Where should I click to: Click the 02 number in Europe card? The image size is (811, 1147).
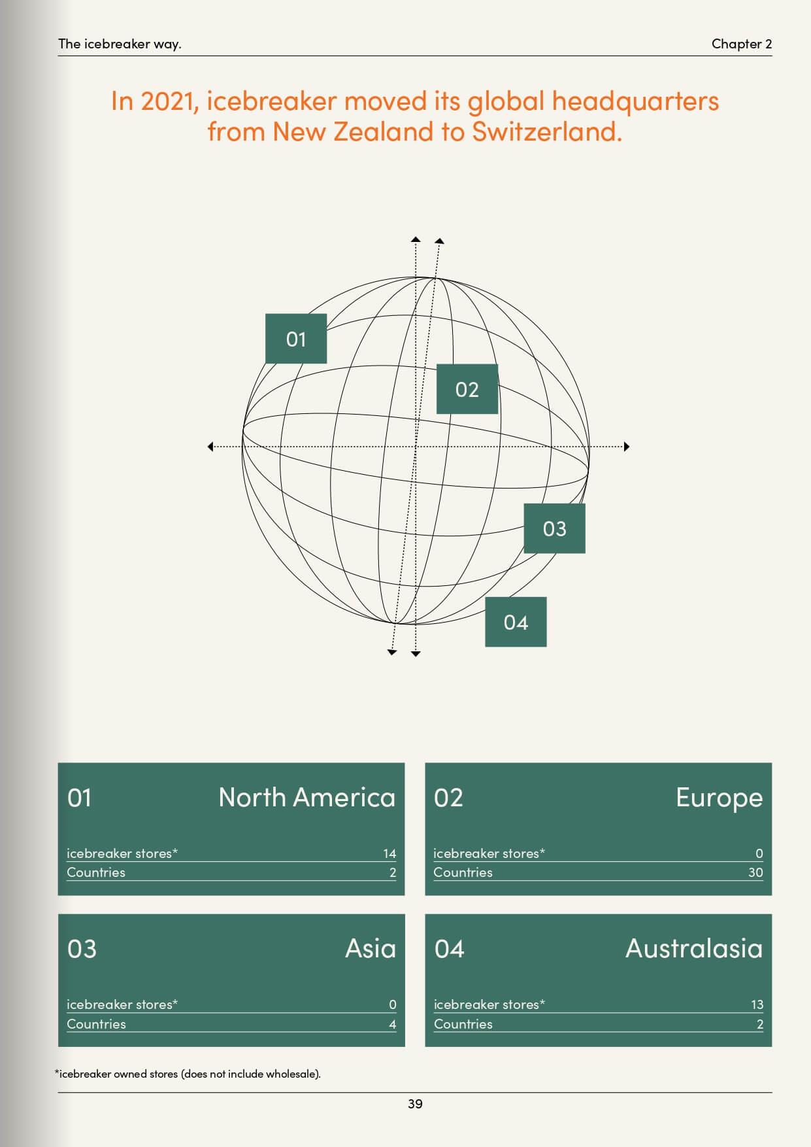(x=448, y=798)
